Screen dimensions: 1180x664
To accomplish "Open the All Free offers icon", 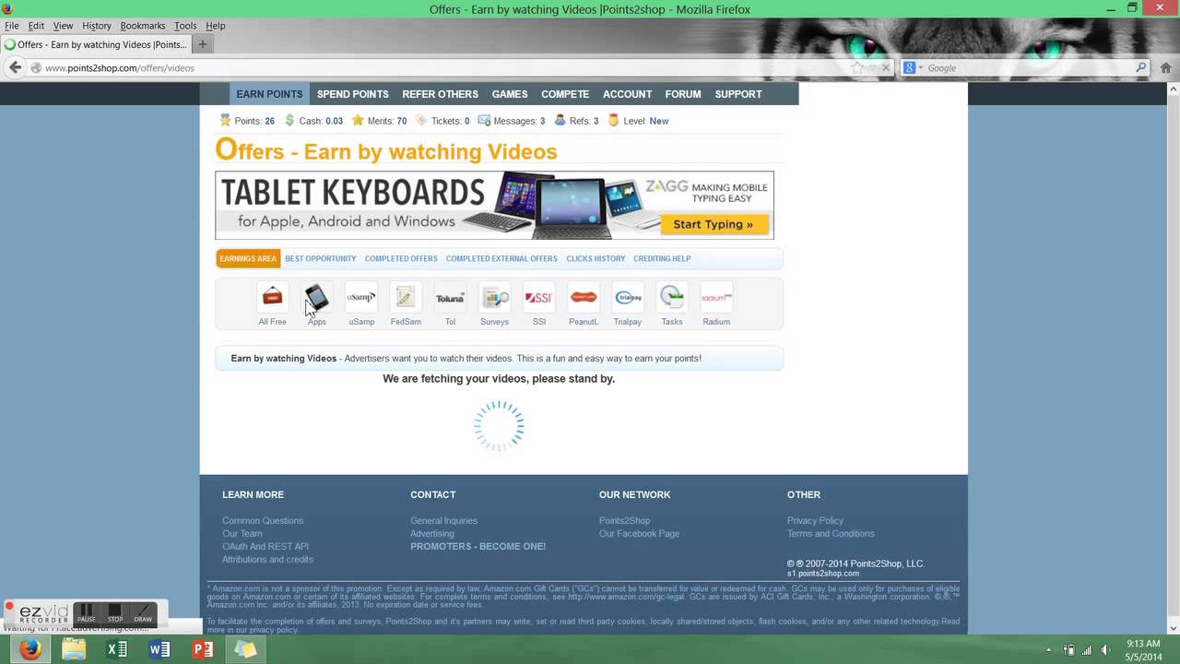I will tap(272, 297).
